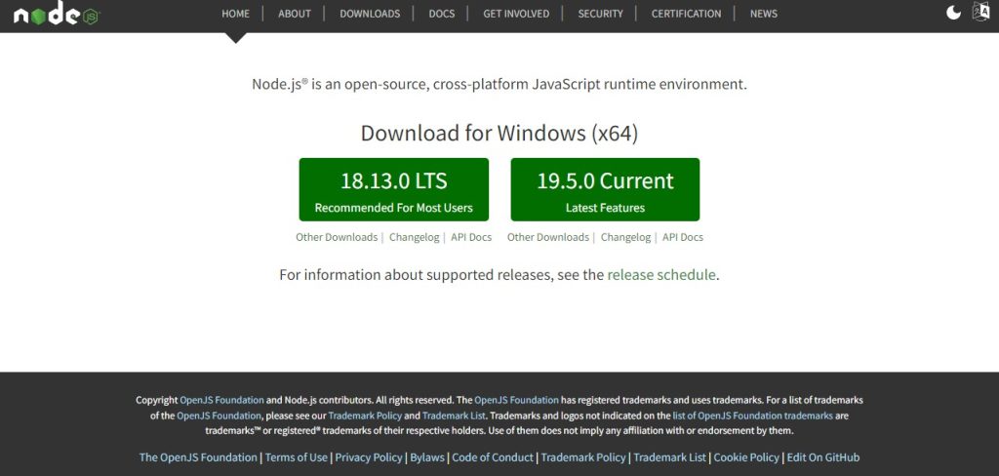Screen dimensions: 999x476
Task: Open Cookie Policy footer link
Action: pyautogui.click(x=746, y=457)
